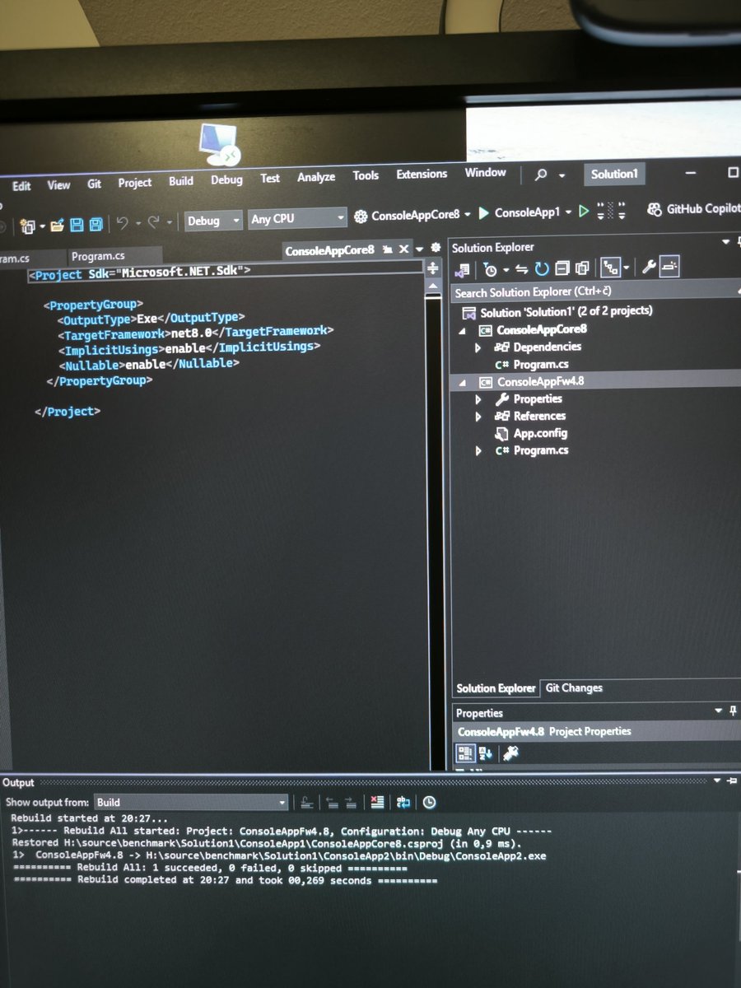Image resolution: width=741 pixels, height=988 pixels.
Task: Toggle Preview Selected Items in Solution Explorer
Action: pyautogui.click(x=671, y=265)
